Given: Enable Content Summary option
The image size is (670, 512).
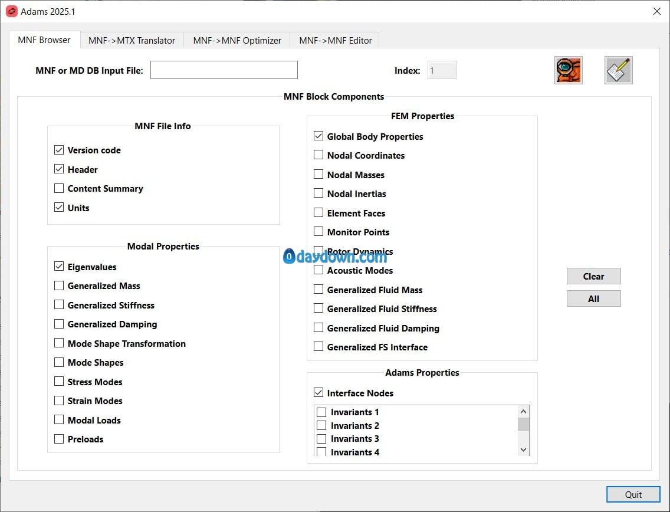Looking at the screenshot, I should pyautogui.click(x=59, y=189).
